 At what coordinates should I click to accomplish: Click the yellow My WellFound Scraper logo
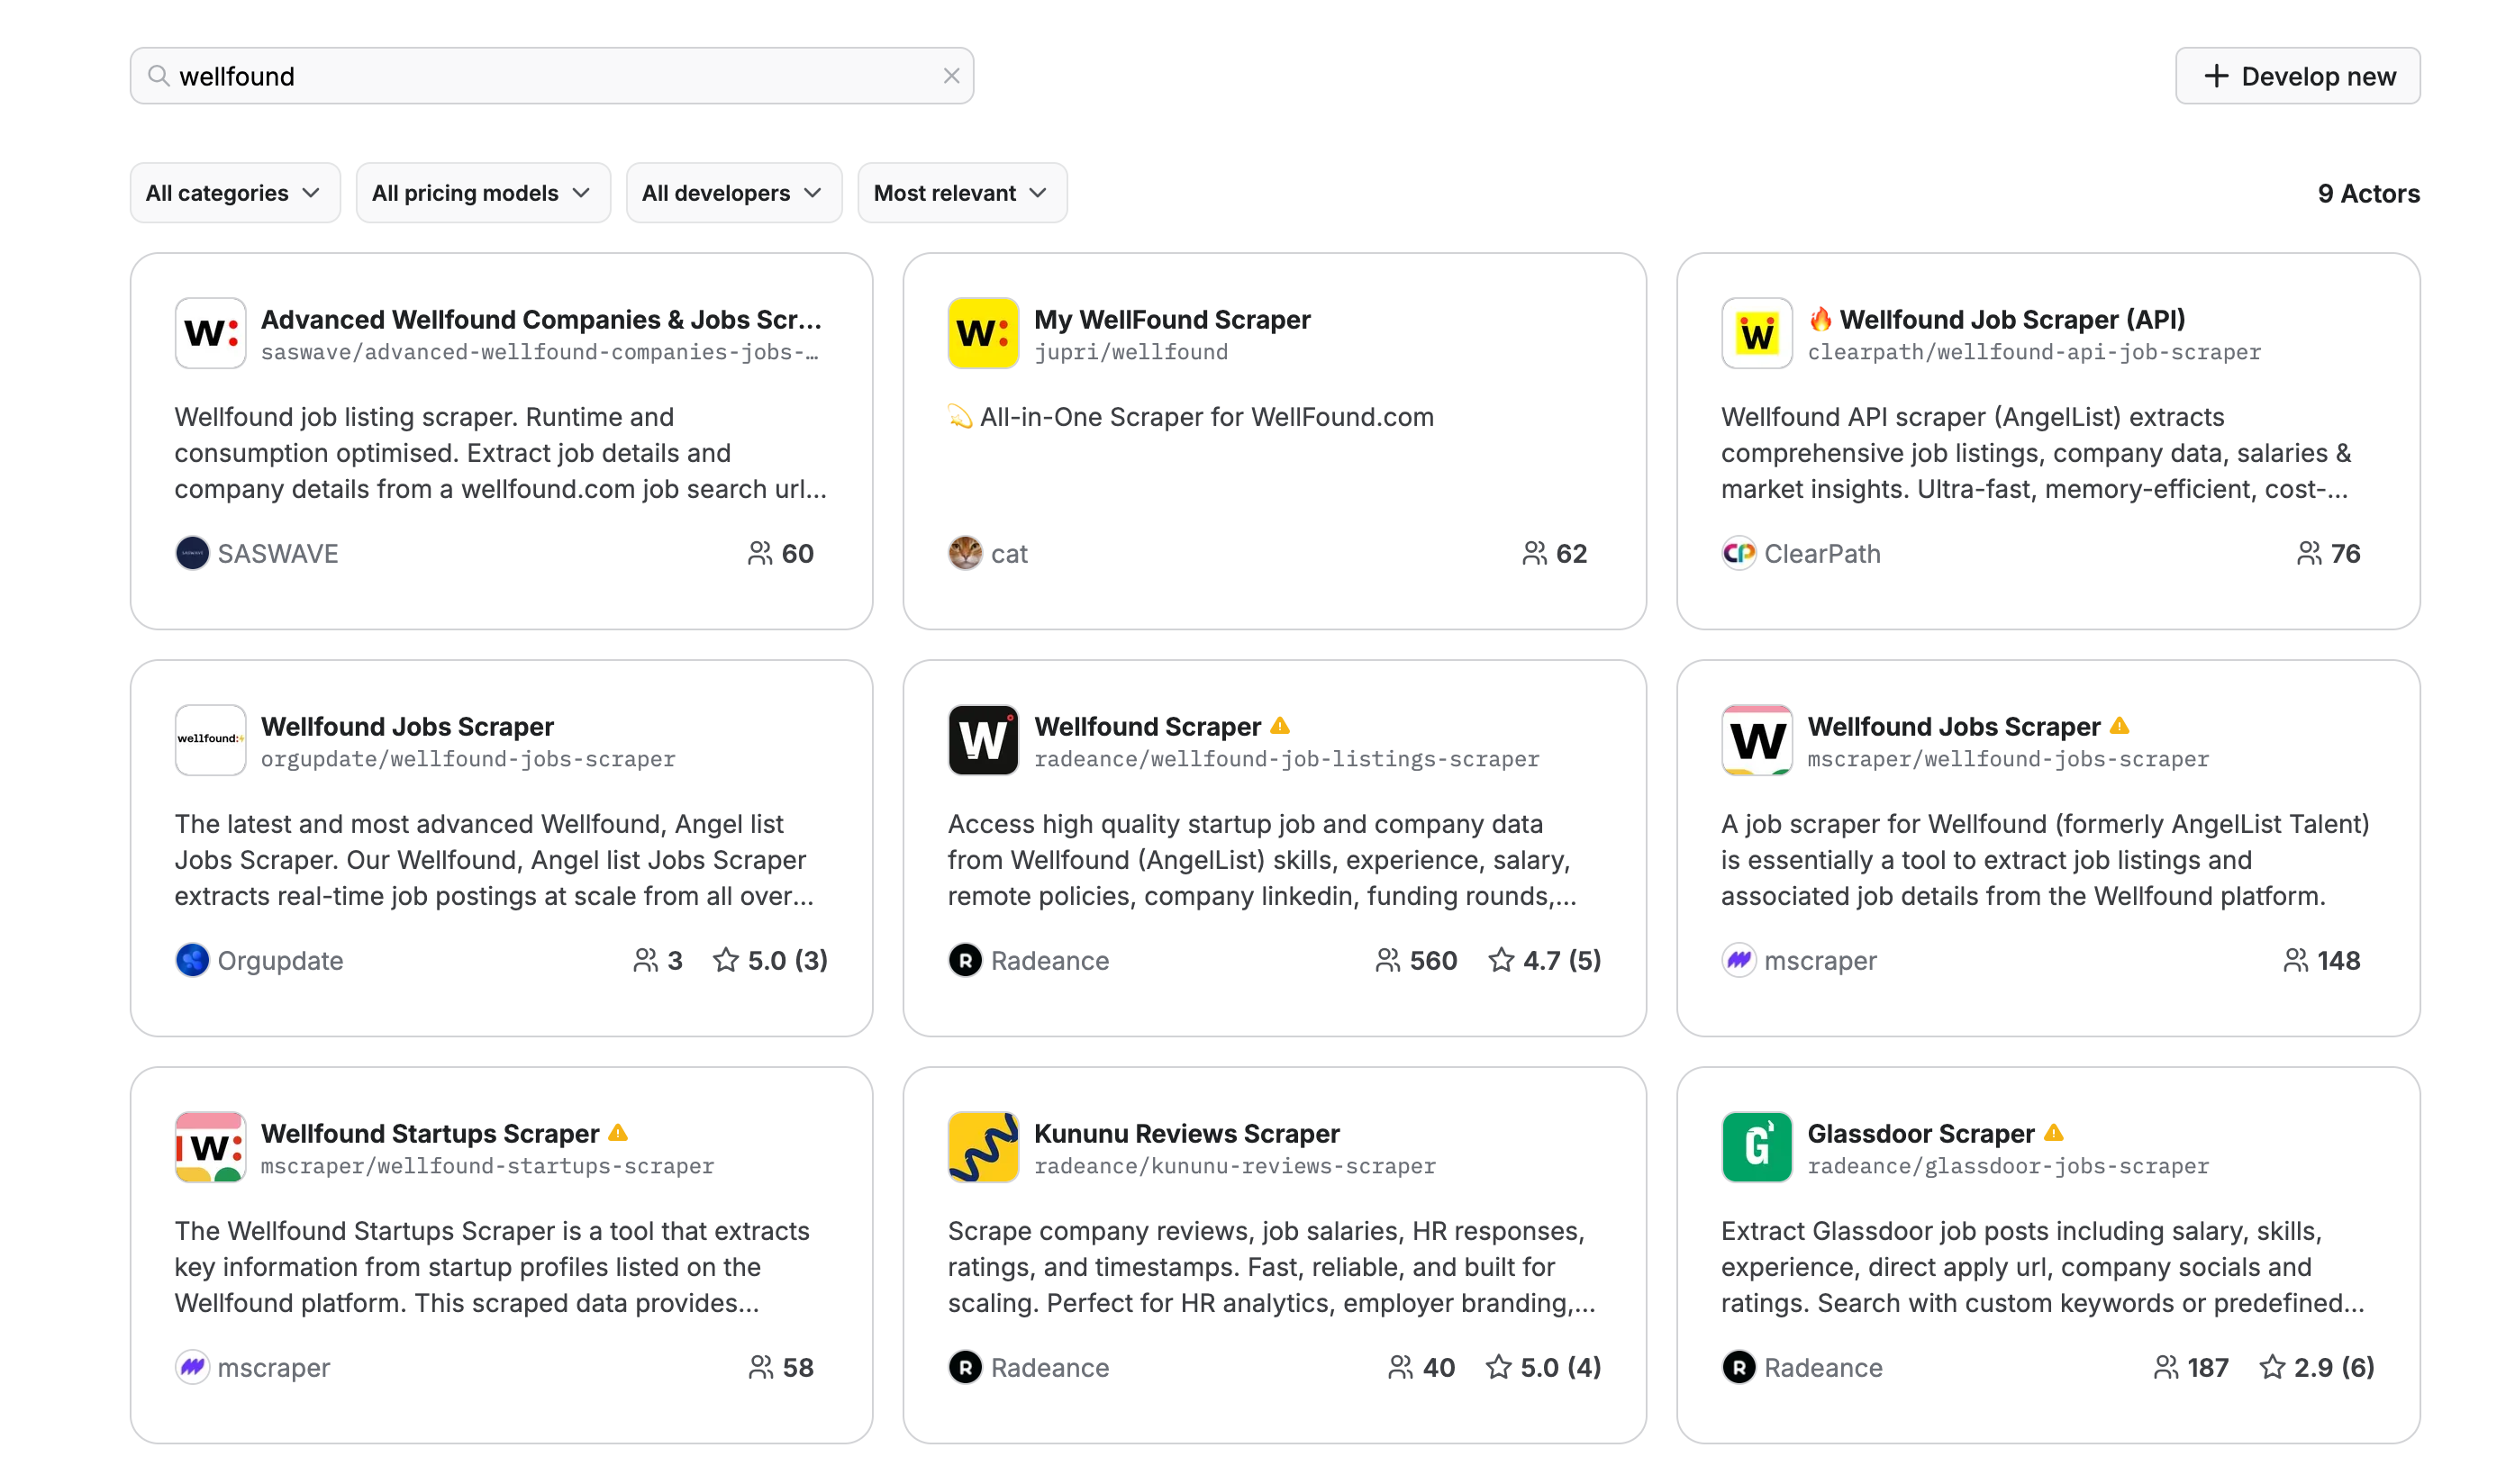click(x=982, y=333)
